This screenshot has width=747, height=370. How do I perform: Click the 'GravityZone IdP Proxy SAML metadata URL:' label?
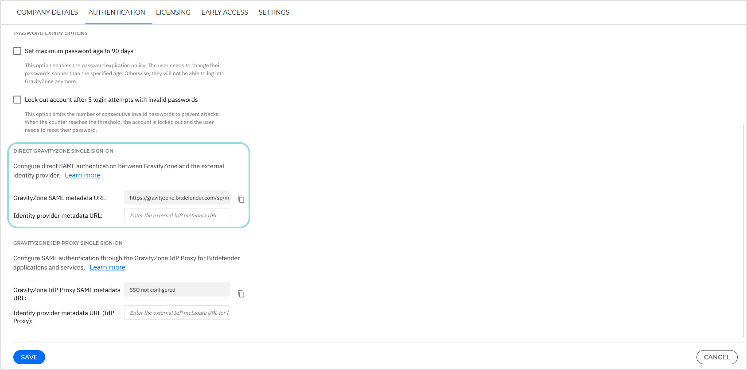(x=67, y=294)
